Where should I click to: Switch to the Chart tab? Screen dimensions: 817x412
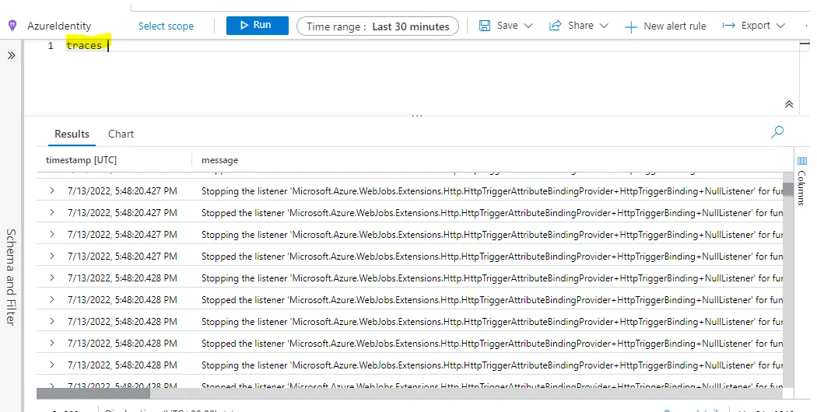(121, 134)
